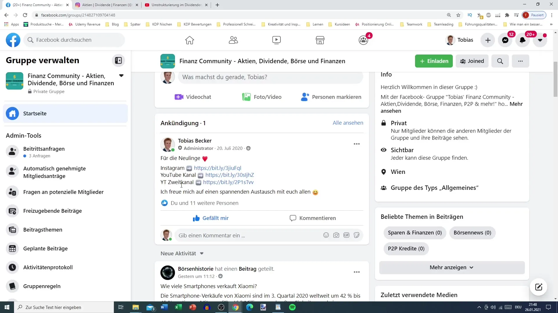Viewport: 558px width, 313px height.
Task: Open the Marketplace icon in top navigation
Action: coord(320,40)
